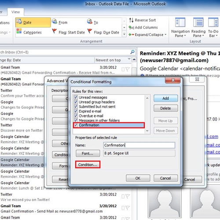
Task: Flag the first Gmail Team message
Action: (x=128, y=69)
